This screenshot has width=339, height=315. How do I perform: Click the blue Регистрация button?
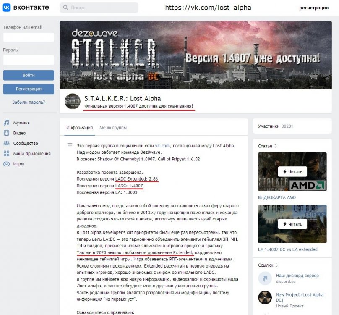tap(29, 89)
